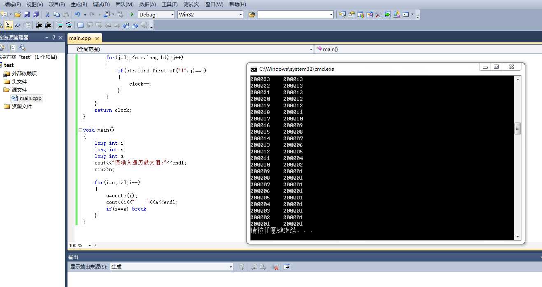Click the Display Quick Info icon with A arrow
The width and height of the screenshot is (542, 287).
pos(18,25)
